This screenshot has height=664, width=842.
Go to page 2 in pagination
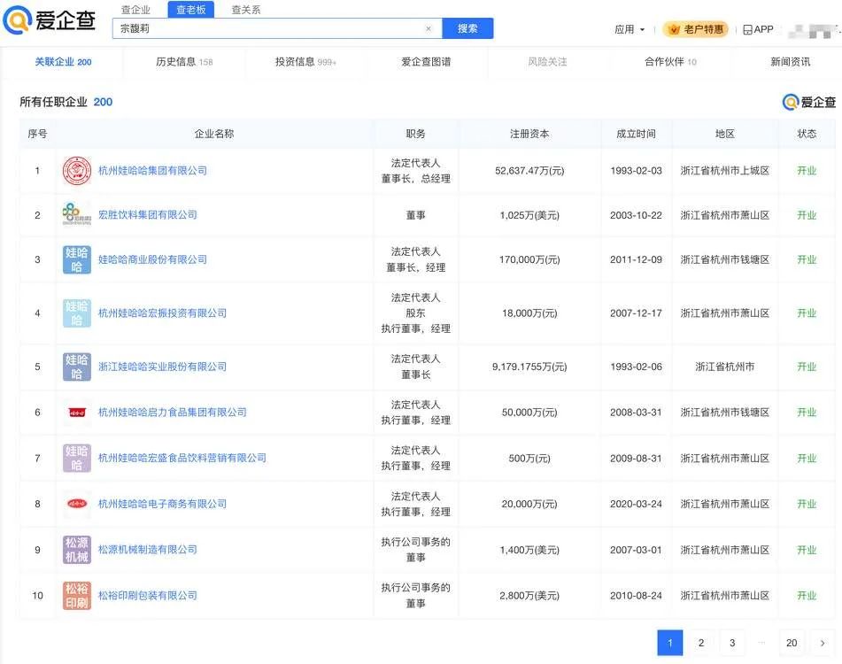tap(700, 642)
